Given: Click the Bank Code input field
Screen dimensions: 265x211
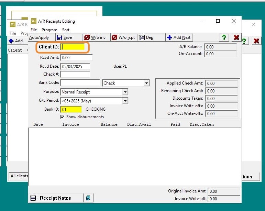Looking at the screenshot, I should pyautogui.click(x=80, y=83).
